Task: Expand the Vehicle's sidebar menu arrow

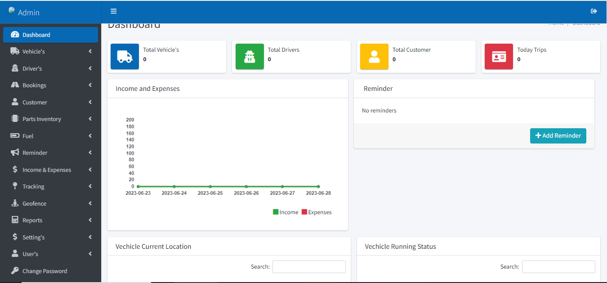Action: [90, 51]
